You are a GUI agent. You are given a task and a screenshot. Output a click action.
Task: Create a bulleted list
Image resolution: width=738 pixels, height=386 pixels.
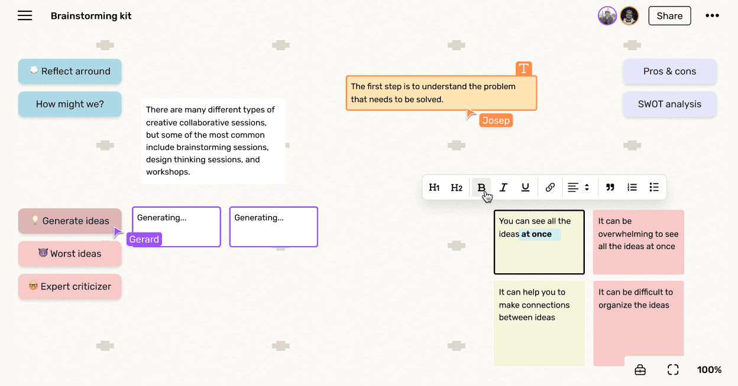[654, 188]
